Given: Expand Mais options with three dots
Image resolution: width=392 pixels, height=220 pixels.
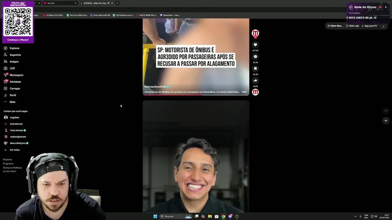Looking at the screenshot, I should pyautogui.click(x=10, y=102).
